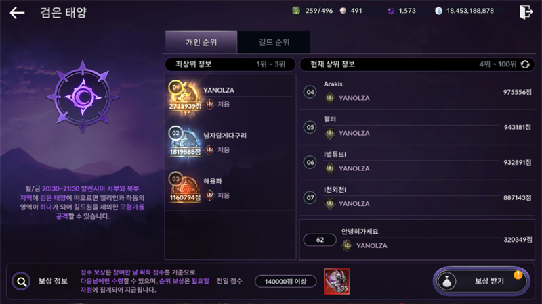Select second place 남자답게다구리 medal

[184, 142]
